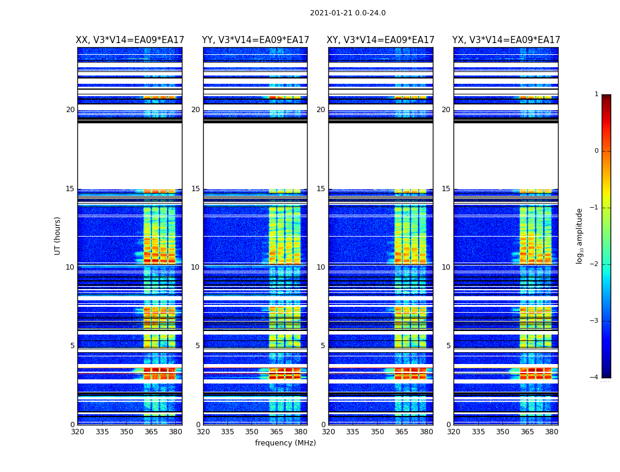
Task: Click the "365" frequency tick under the XY panel
Action: [402, 432]
